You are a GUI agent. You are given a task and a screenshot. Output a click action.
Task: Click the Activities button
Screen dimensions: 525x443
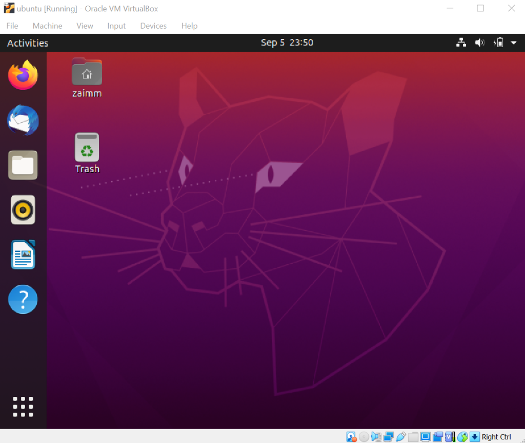pyautogui.click(x=28, y=43)
